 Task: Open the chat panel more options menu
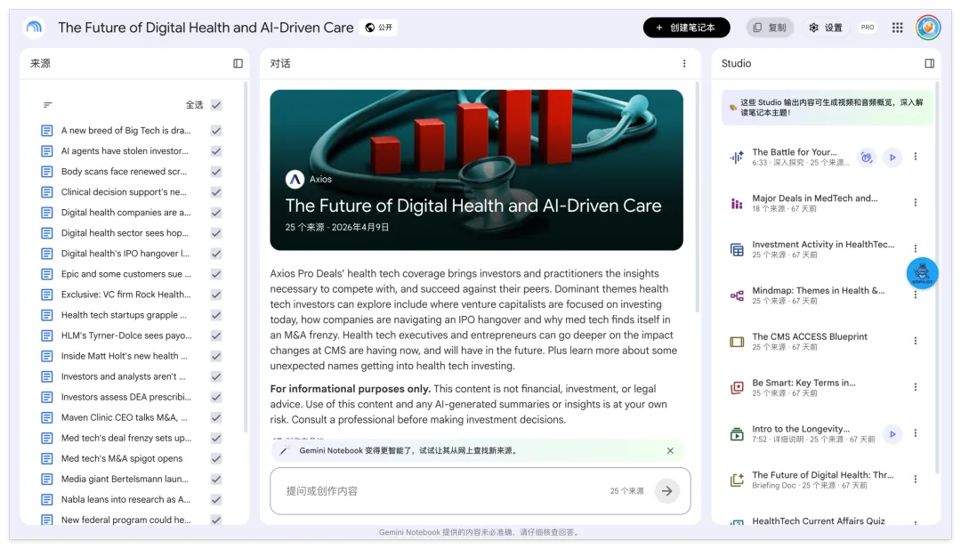point(684,63)
